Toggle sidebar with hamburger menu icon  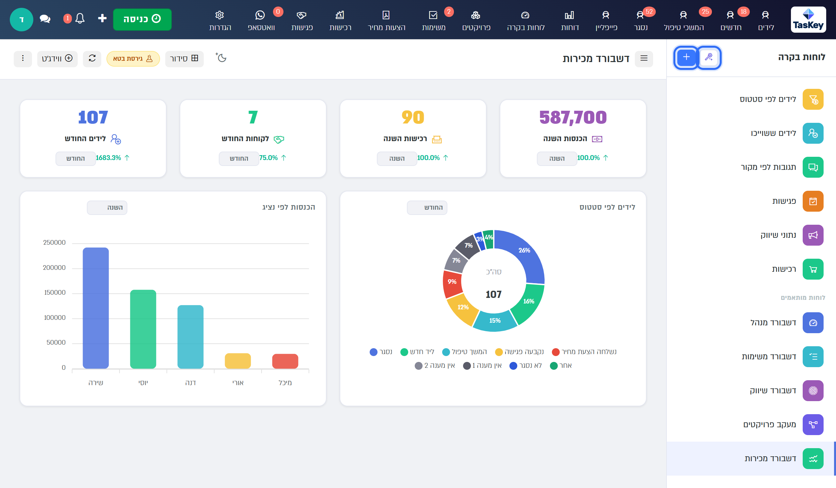644,59
